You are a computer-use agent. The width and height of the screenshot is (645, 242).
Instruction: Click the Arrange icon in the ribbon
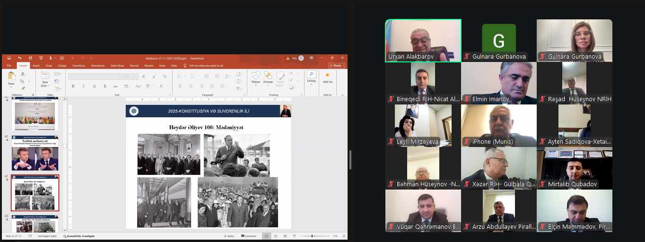268,77
